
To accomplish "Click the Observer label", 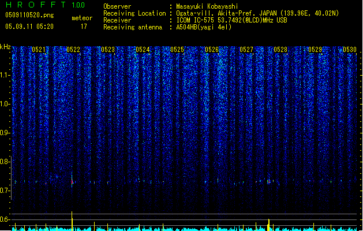I will (117, 6).
